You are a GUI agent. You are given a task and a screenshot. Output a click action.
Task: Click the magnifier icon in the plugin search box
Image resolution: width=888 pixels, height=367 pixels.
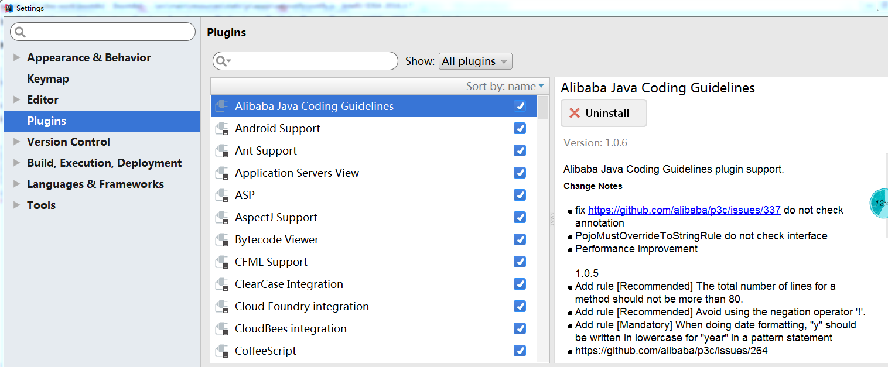click(x=223, y=61)
